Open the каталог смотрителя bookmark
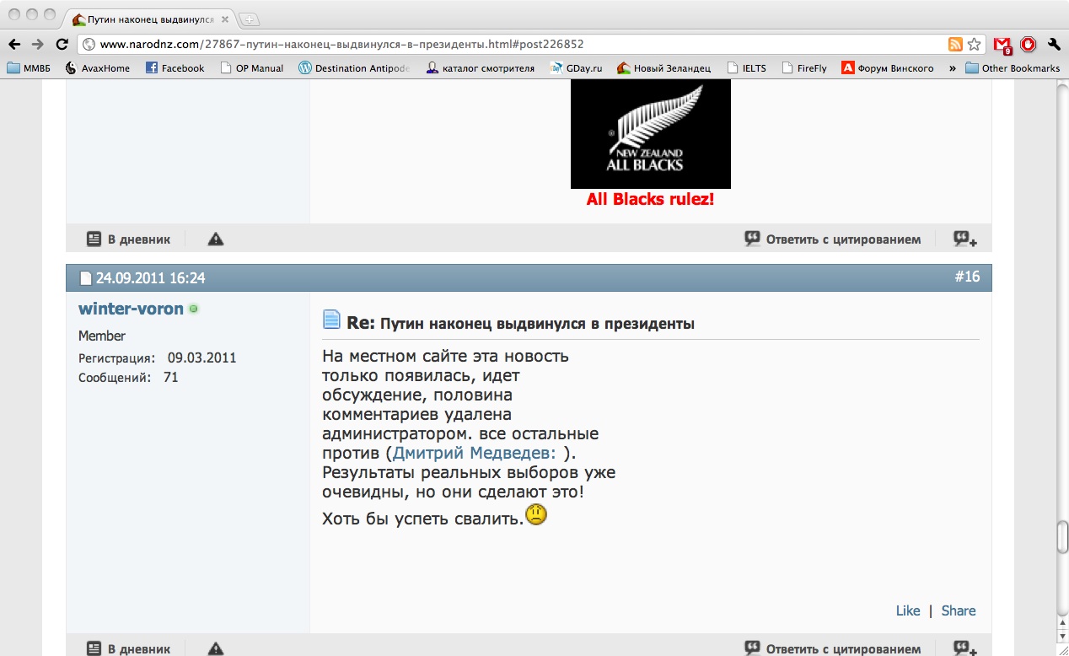This screenshot has width=1069, height=656. pyautogui.click(x=480, y=68)
